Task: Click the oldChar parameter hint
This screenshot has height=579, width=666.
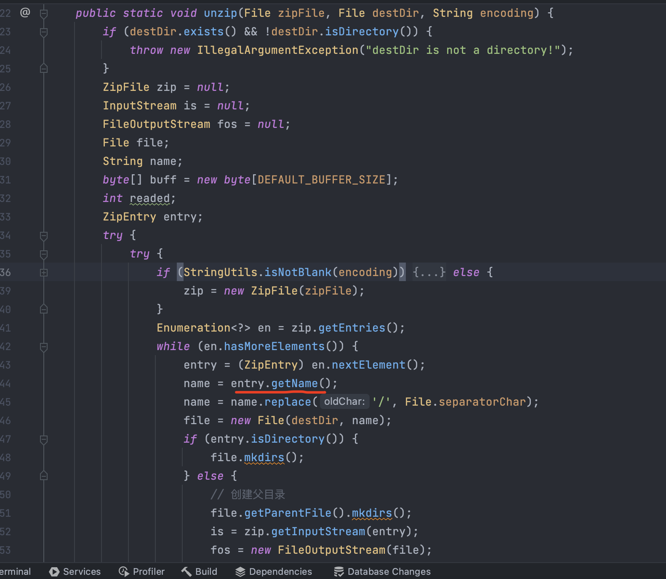Action: click(344, 401)
